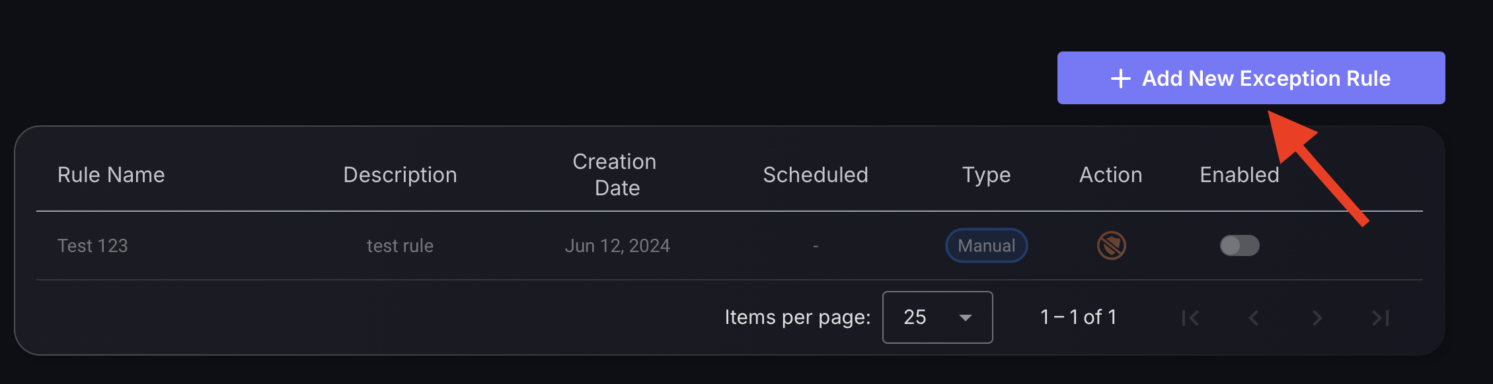1493x384 pixels.
Task: Go to the next page
Action: (1317, 318)
